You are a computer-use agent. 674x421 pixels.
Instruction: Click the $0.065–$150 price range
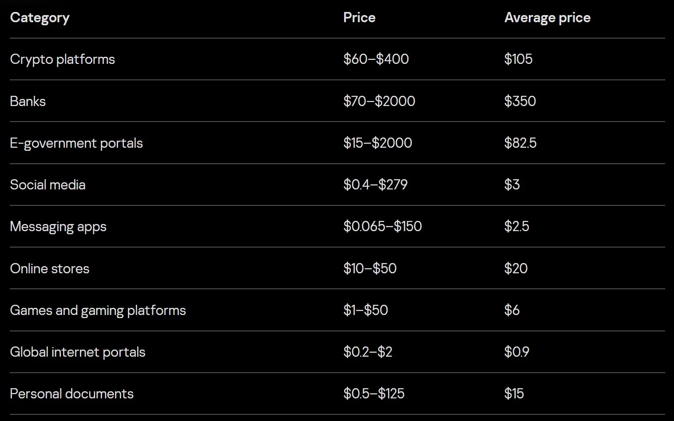click(x=382, y=226)
